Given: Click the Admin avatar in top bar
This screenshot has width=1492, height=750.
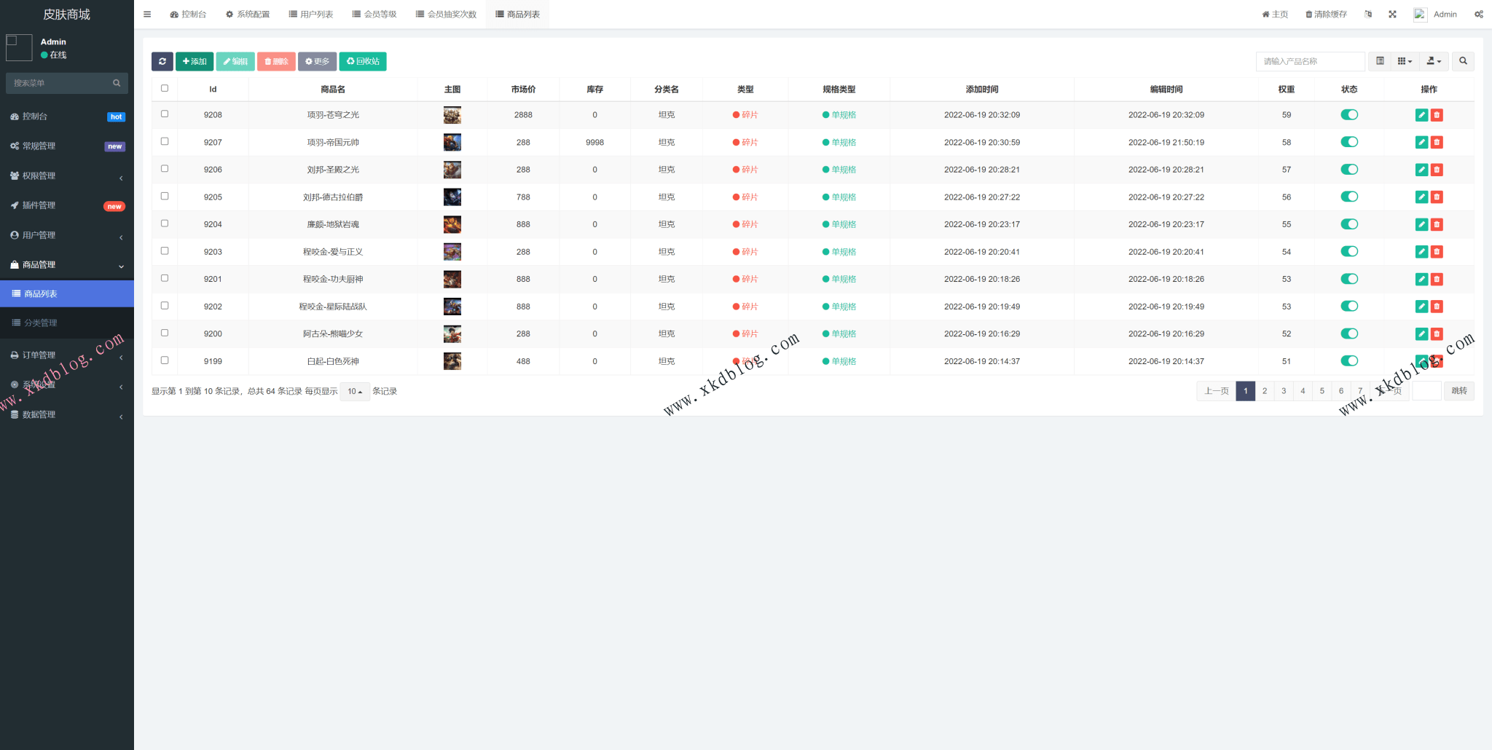Looking at the screenshot, I should click(1420, 15).
